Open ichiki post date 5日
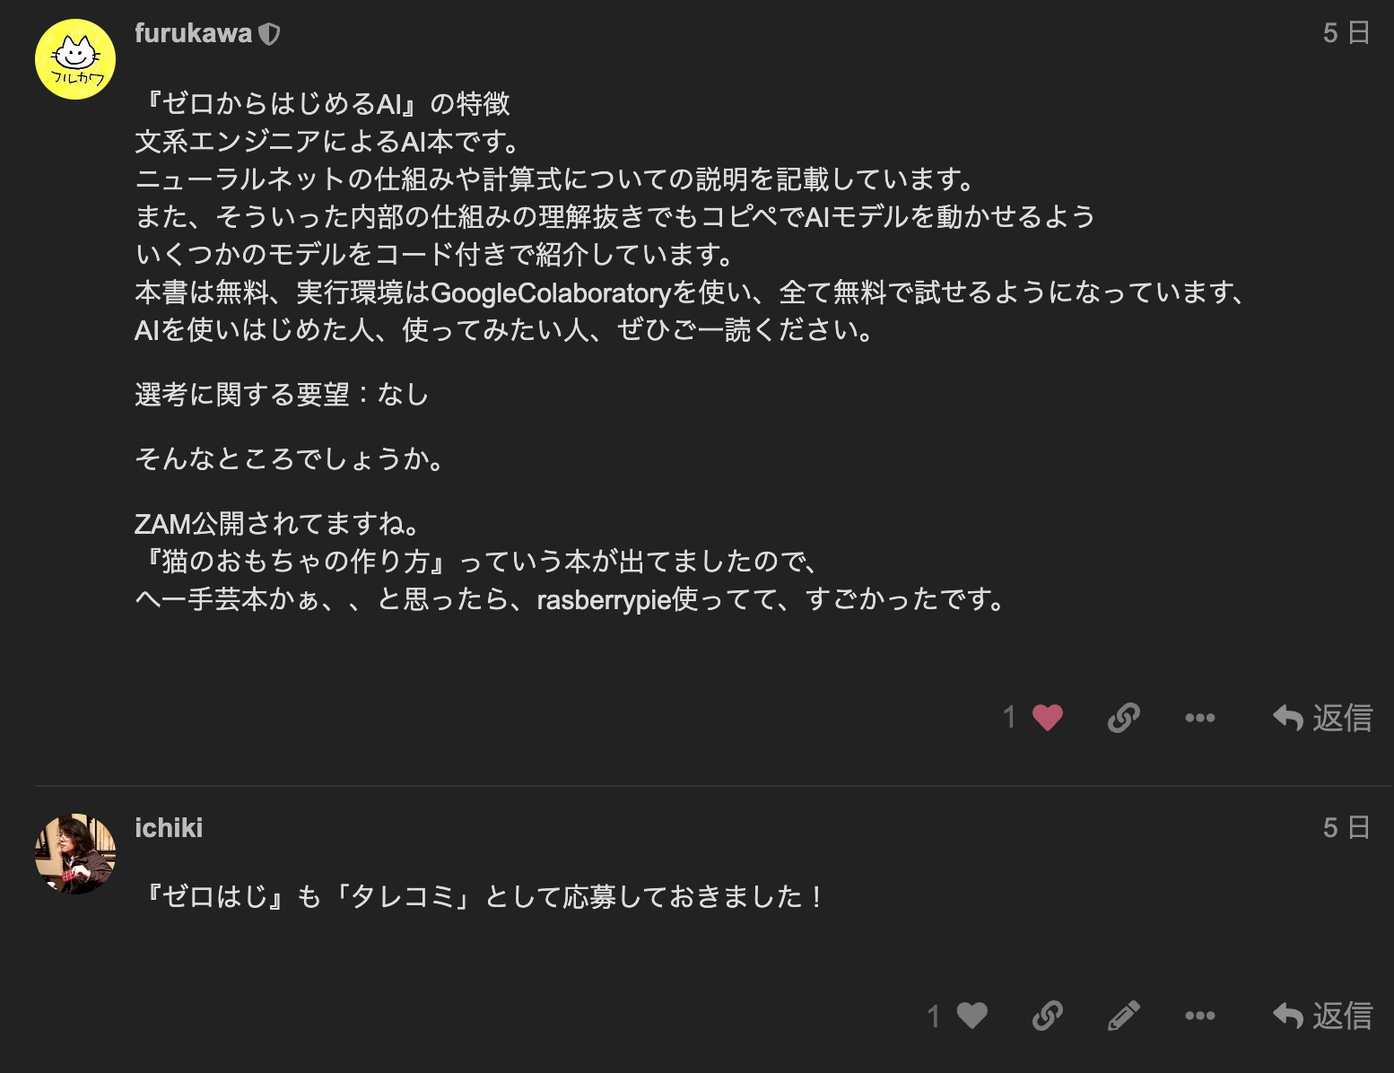The height and width of the screenshot is (1073, 1394). point(1346,827)
